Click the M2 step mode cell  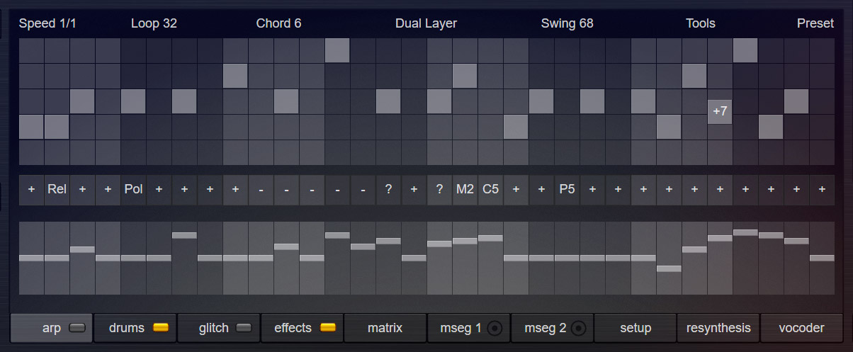pyautogui.click(x=465, y=189)
